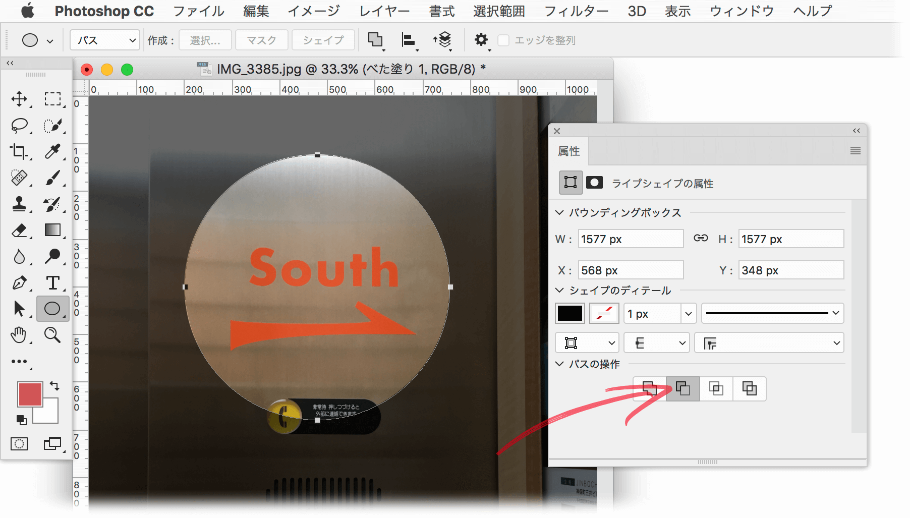910x518 pixels.
Task: Select the Path Selection tool
Action: point(19,308)
